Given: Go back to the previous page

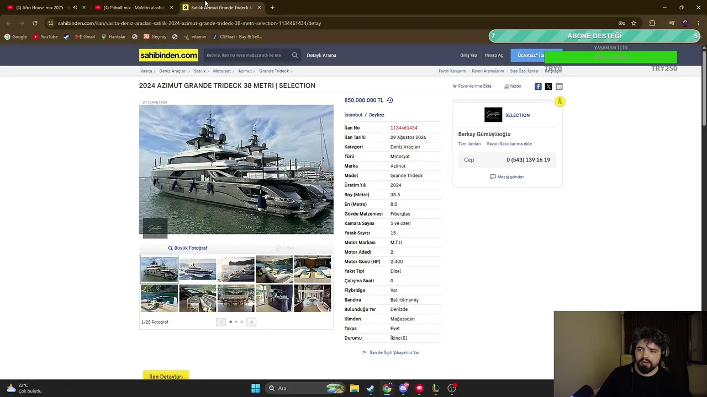Looking at the screenshot, I should tap(8, 23).
